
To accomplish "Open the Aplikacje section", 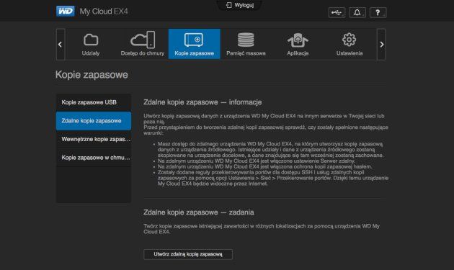I will coord(298,44).
